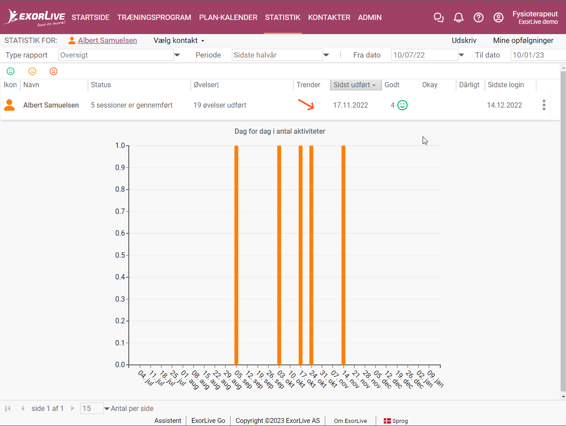This screenshot has height=426, width=566.
Task: Open the Om ExorLive link
Action: coord(350,421)
